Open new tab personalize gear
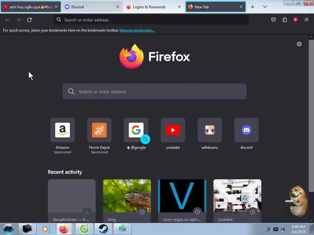 pyautogui.click(x=299, y=44)
